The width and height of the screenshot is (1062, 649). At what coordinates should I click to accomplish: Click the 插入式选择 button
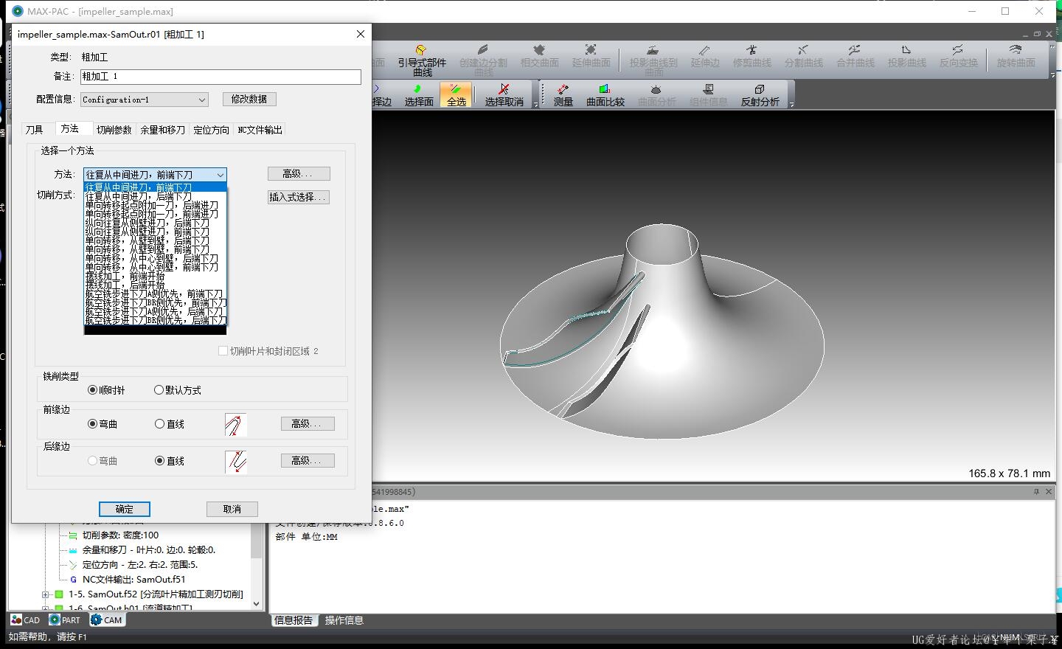click(x=298, y=198)
